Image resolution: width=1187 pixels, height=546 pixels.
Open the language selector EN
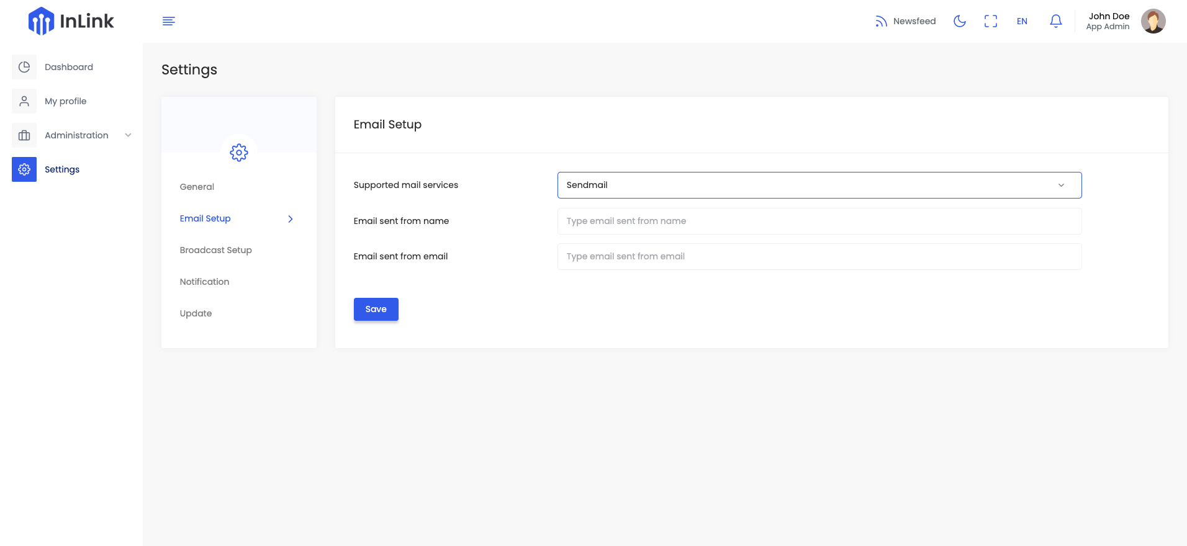click(1022, 21)
